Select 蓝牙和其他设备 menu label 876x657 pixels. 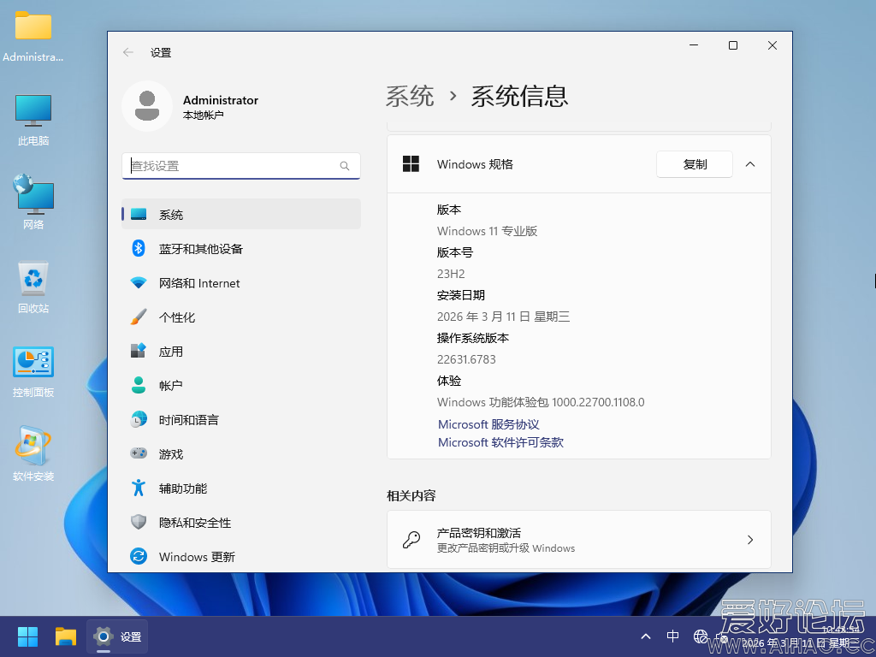pos(200,249)
